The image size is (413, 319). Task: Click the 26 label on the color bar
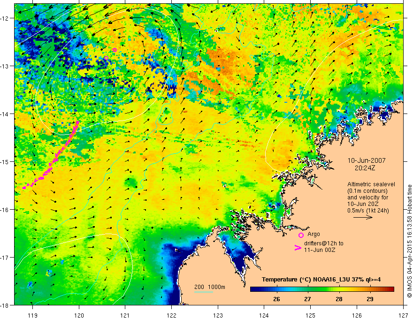(276, 299)
